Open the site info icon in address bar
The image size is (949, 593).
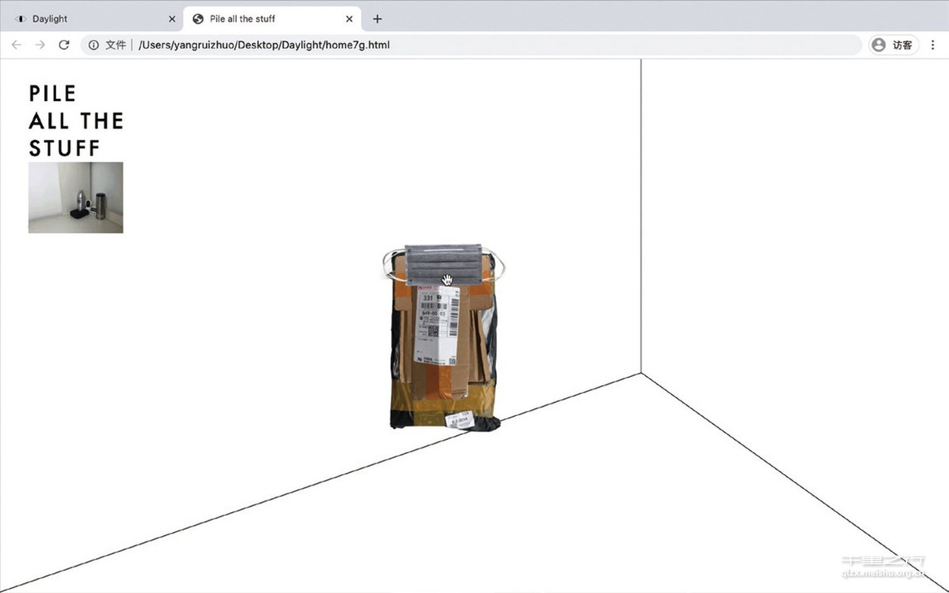(94, 45)
